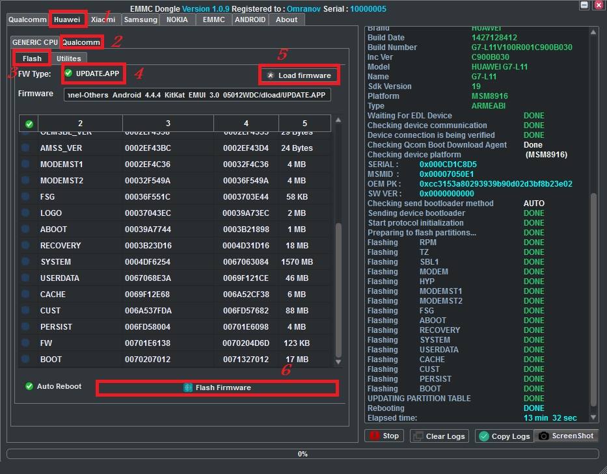
Task: Toggle checkbox for MODEMST2 partition
Action: [x=25, y=180]
